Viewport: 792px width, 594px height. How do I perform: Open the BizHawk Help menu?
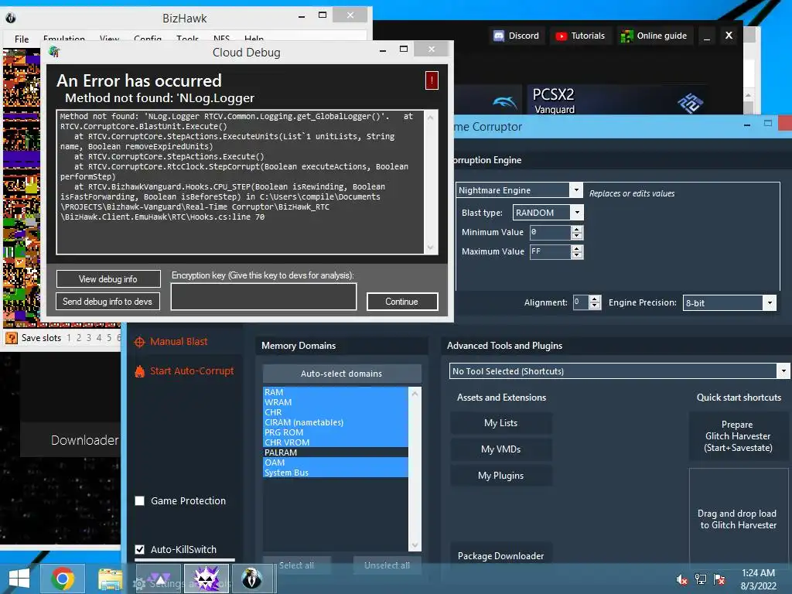coord(254,39)
